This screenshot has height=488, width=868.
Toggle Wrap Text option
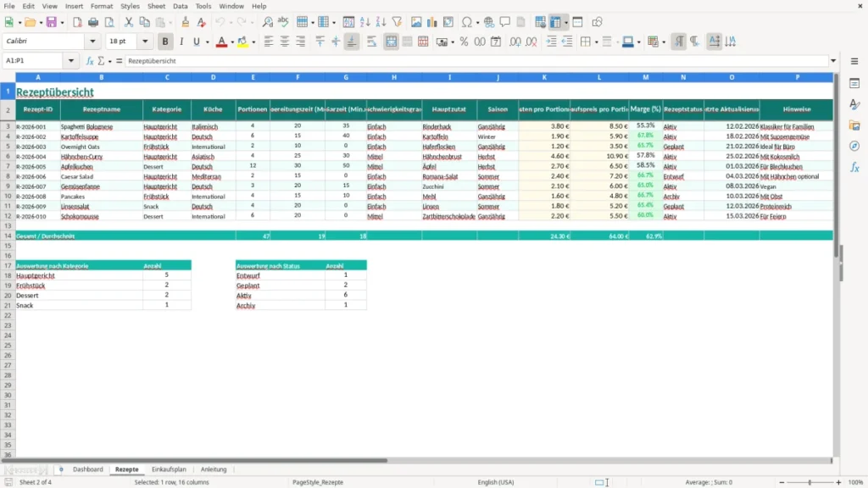pos(371,42)
